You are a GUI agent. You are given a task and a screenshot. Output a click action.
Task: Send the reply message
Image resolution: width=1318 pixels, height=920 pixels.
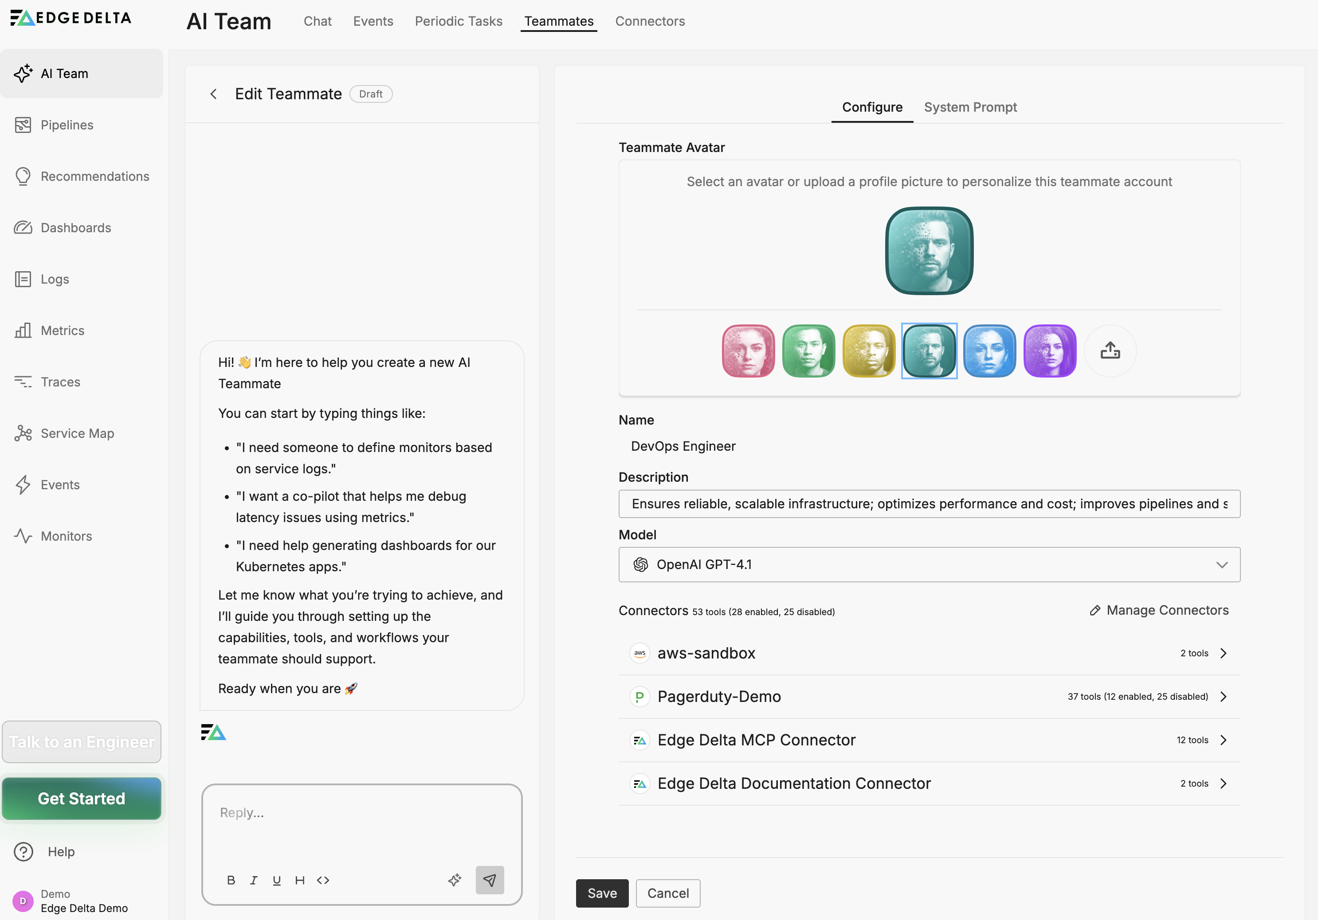click(x=490, y=880)
